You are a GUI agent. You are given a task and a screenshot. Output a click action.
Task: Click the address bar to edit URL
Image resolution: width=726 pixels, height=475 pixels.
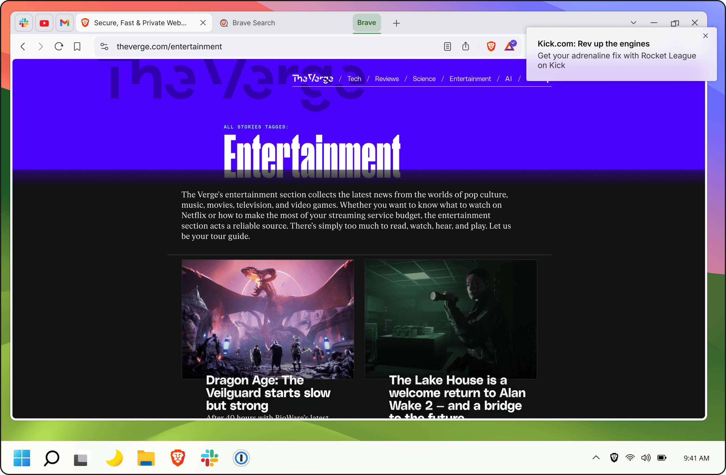pos(214,46)
